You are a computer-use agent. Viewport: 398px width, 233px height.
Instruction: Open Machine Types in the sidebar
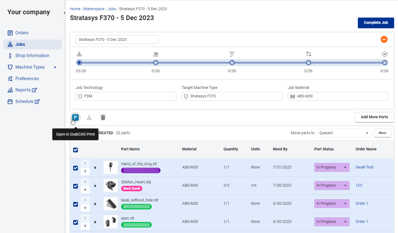click(x=30, y=67)
